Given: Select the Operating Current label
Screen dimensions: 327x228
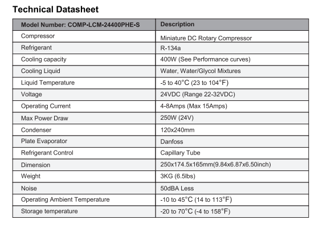Looking at the screenshot, I should [46, 106].
